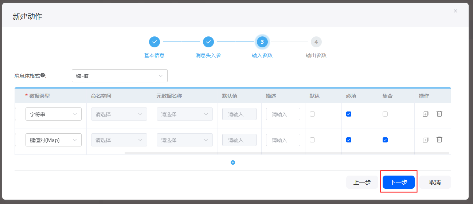Click 上一步 to go back
The height and width of the screenshot is (204, 473).
(x=362, y=182)
